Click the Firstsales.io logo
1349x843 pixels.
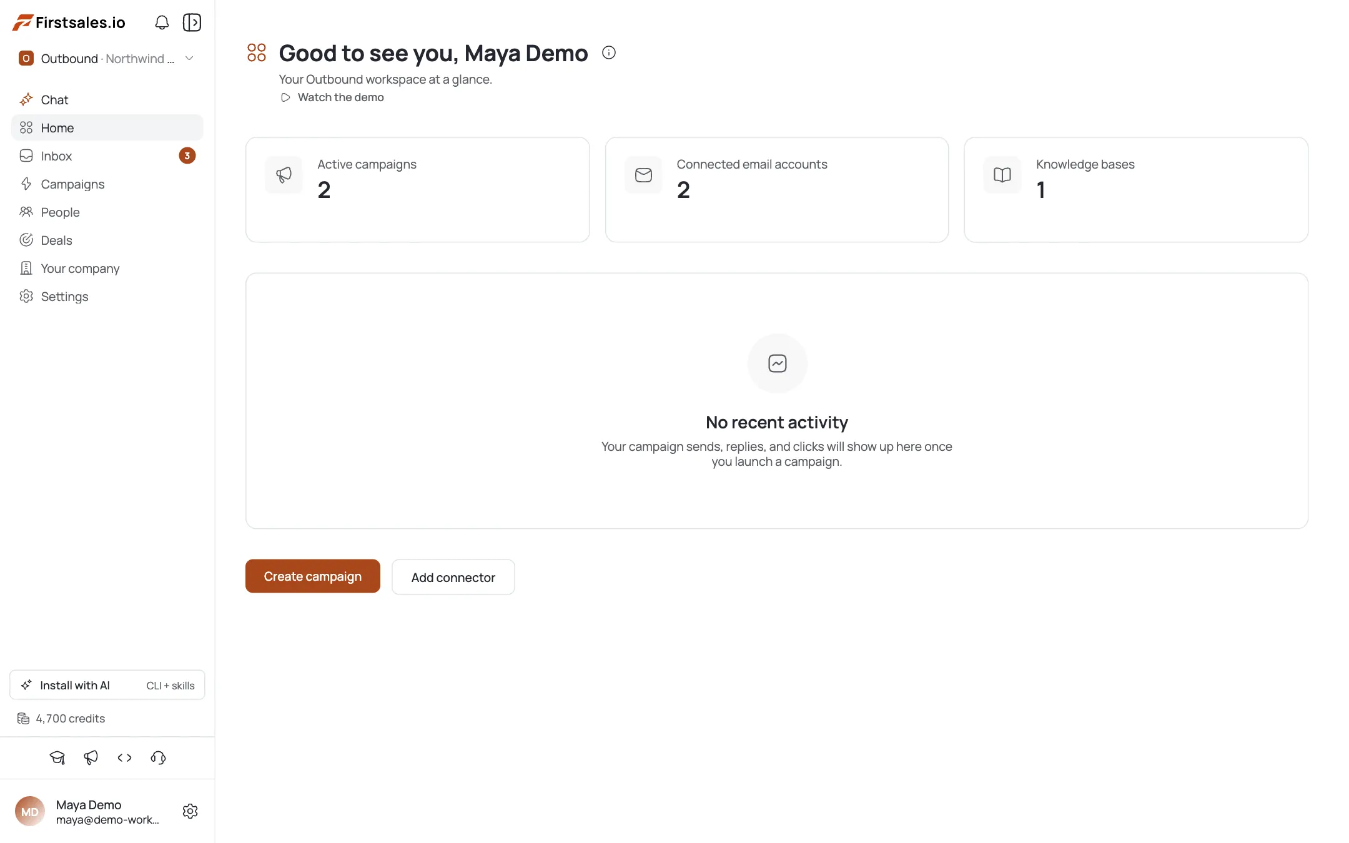(x=69, y=23)
